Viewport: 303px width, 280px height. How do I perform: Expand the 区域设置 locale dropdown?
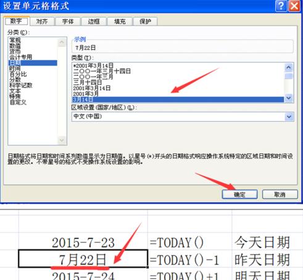(x=289, y=117)
